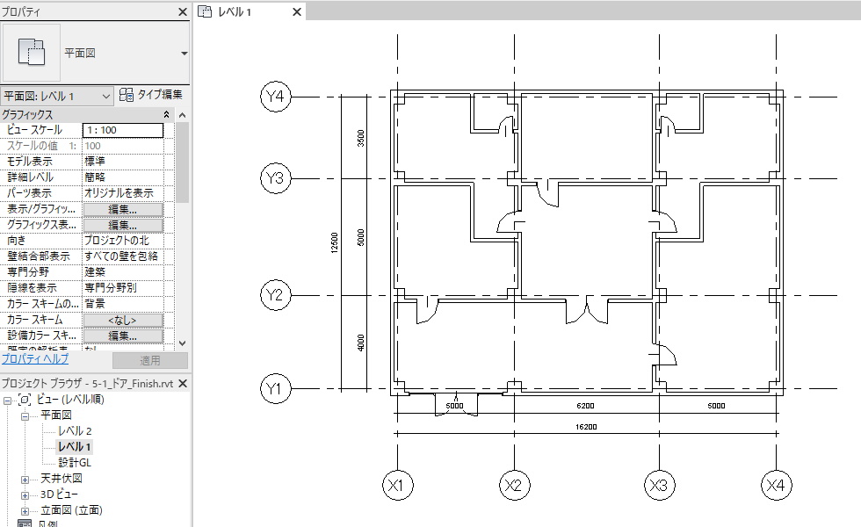Viewport: 861px width, 527px height.
Task: Close the プロパティ panel
Action: tap(183, 11)
